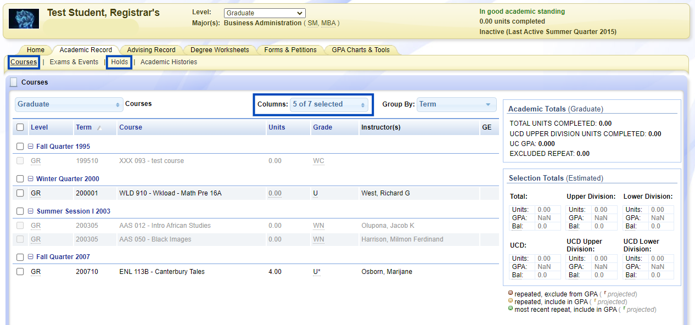Image resolution: width=695 pixels, height=325 pixels.
Task: Click the Term column sort arrow
Action: [99, 128]
